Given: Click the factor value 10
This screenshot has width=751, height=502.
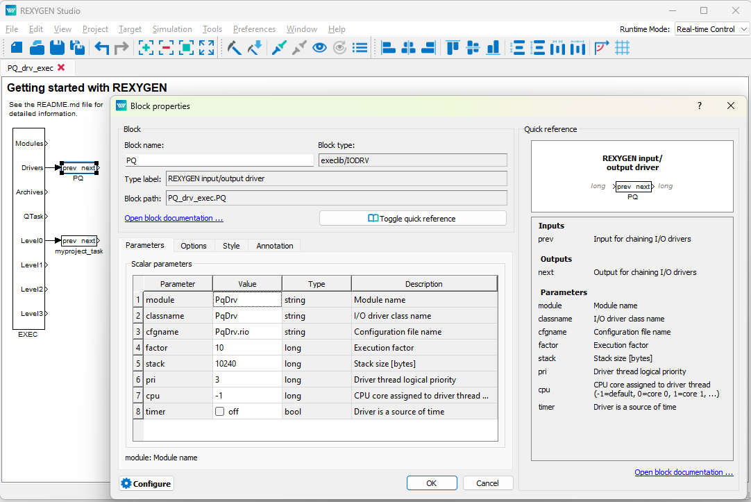Looking at the screenshot, I should pos(247,348).
